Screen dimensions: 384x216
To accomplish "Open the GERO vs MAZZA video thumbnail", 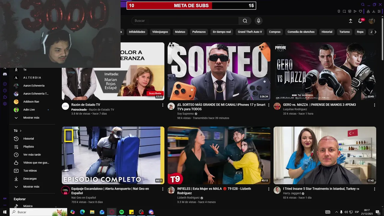I will 325,71.
